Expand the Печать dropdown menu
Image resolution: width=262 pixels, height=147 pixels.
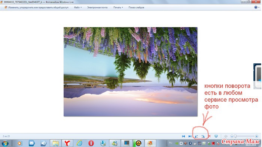(118, 7)
